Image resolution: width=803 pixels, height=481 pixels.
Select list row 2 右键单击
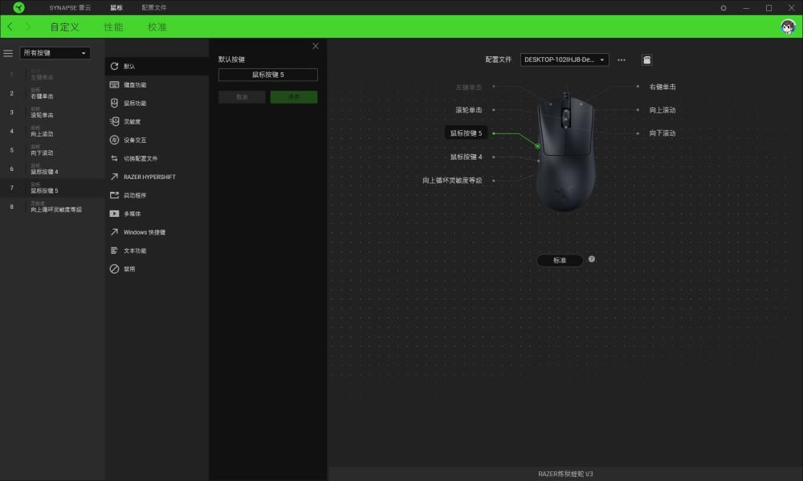(x=52, y=94)
